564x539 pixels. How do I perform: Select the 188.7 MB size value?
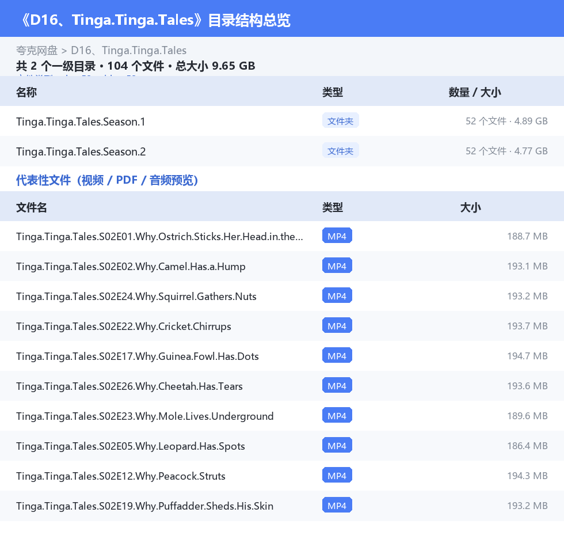527,236
